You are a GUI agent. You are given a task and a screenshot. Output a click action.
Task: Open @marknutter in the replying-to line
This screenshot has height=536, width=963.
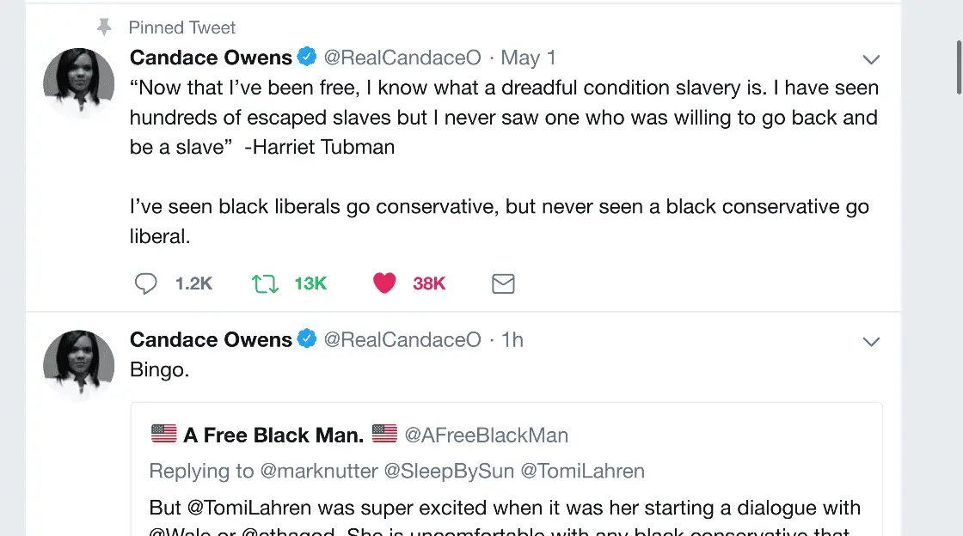tap(321, 471)
